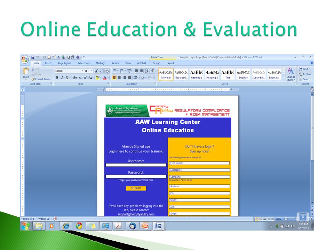Screen dimensions: 334x250
Task: Toggle strikethrough formatting
Action: [x=75, y=78]
